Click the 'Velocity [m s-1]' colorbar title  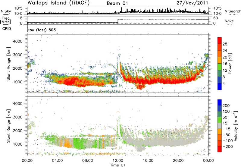click(x=235, y=126)
